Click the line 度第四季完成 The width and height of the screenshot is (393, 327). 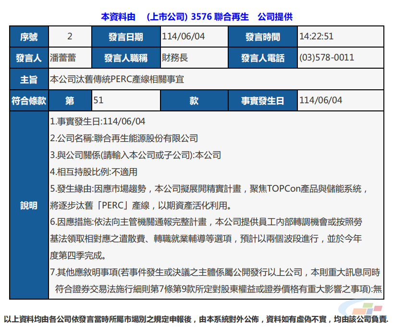click(77, 255)
